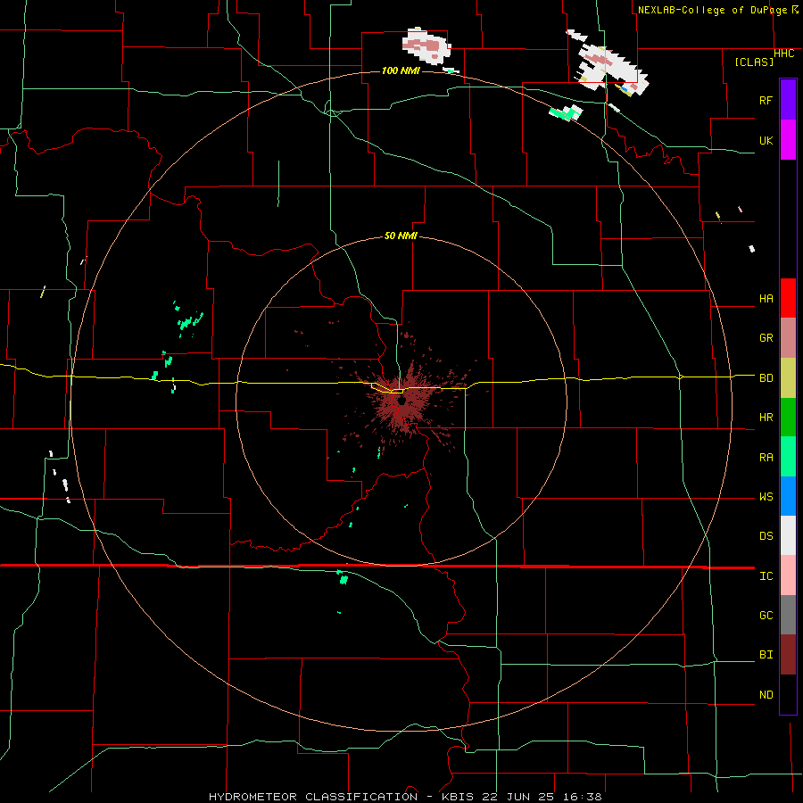Image resolution: width=803 pixels, height=803 pixels.
Task: Click the WS blue legend color swatch
Action: coord(788,496)
